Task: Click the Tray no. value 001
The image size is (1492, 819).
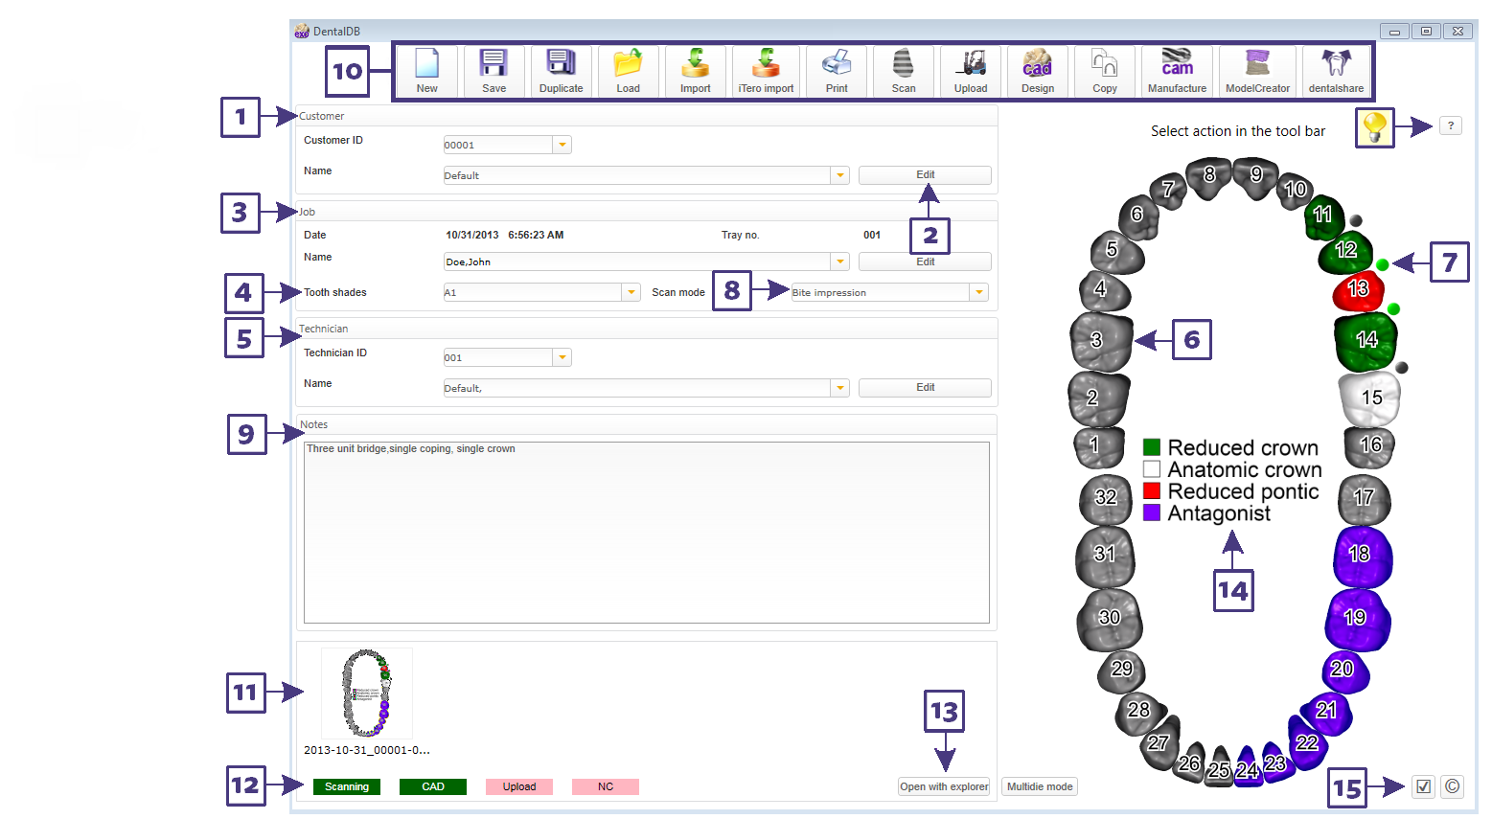Action: point(872,235)
